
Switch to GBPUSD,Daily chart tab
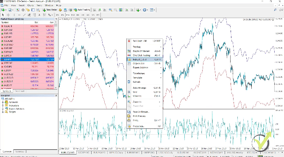[x=116, y=152]
